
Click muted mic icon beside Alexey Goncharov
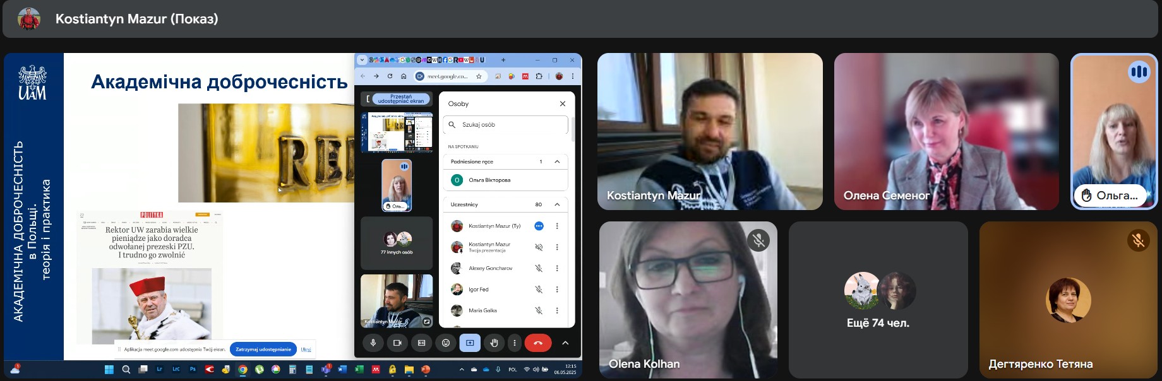click(539, 268)
